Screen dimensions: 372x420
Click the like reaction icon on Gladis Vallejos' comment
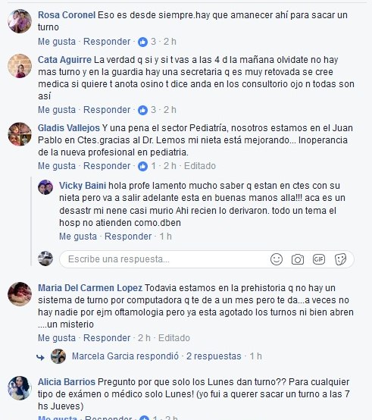[142, 166]
